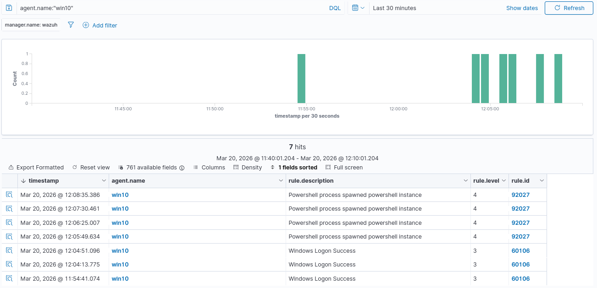
Task: Open the rule.id column header menu
Action: pos(542,181)
